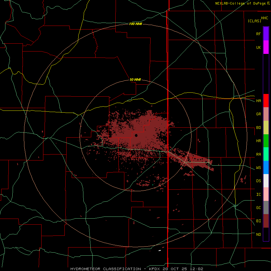Select the GR pink legend swatch

pos(266,114)
